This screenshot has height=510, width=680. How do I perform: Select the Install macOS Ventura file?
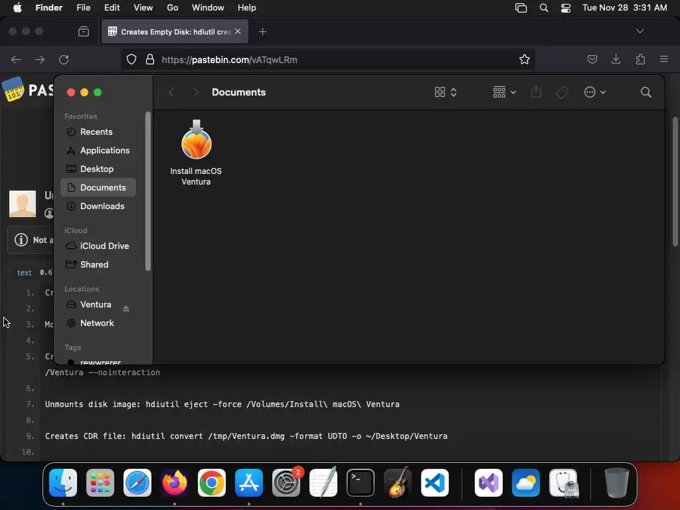(x=196, y=153)
